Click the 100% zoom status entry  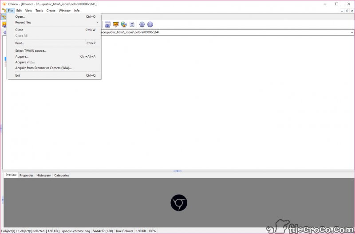[x=152, y=231]
